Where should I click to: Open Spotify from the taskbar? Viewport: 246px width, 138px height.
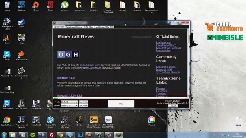(x=33, y=135)
